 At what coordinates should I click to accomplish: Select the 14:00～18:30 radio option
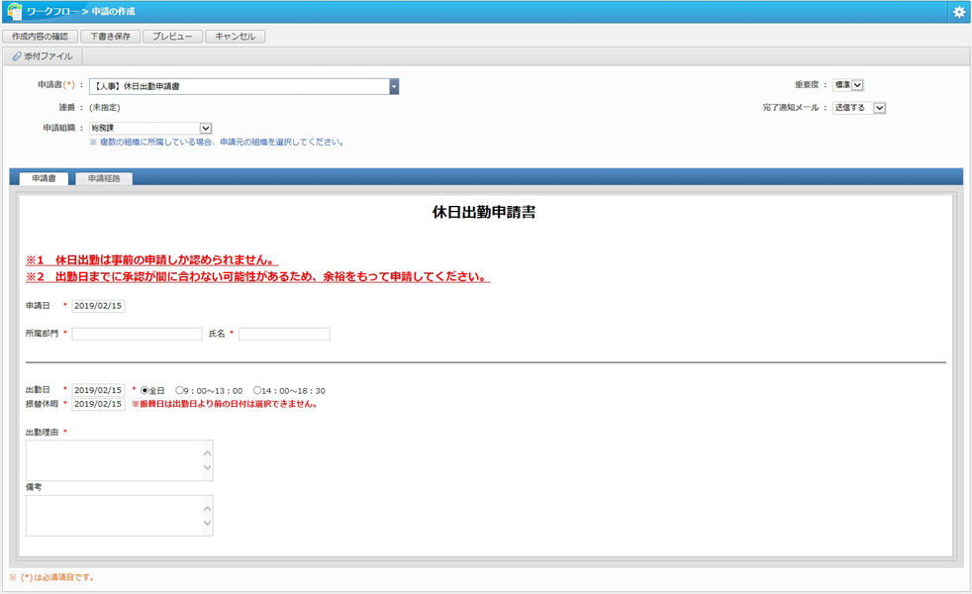point(257,391)
